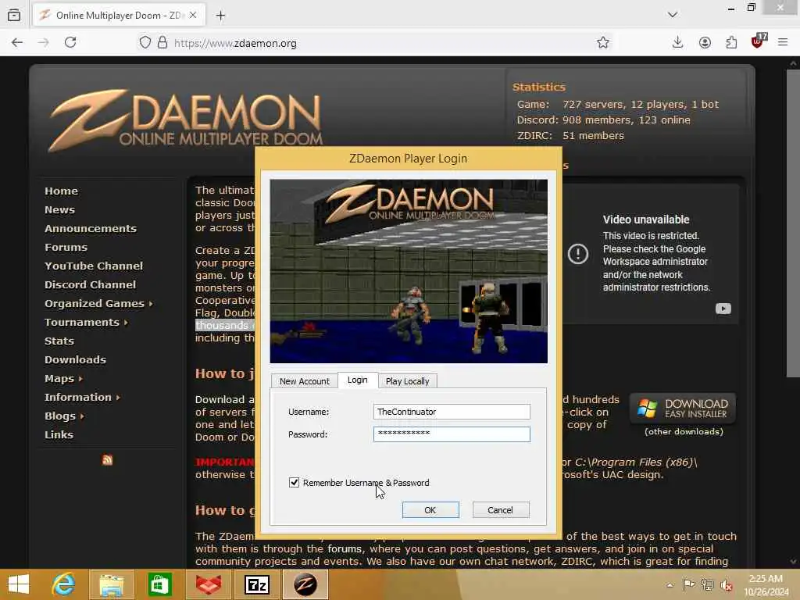The width and height of the screenshot is (800, 600).
Task: Switch to the New Account tab
Action: (x=304, y=381)
